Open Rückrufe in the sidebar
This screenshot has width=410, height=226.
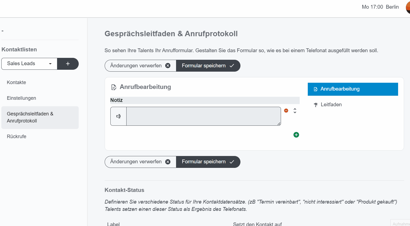pyautogui.click(x=16, y=136)
